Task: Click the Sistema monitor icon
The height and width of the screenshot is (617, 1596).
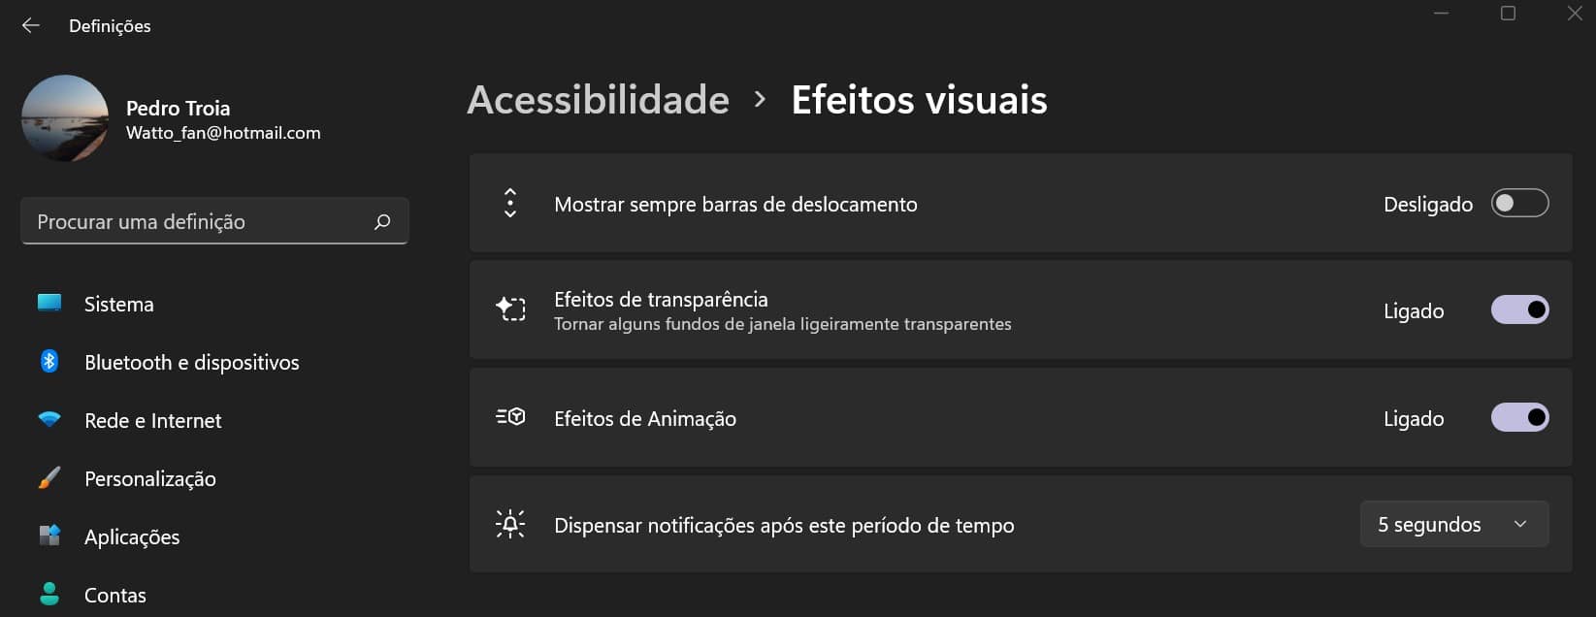Action: pyautogui.click(x=49, y=304)
